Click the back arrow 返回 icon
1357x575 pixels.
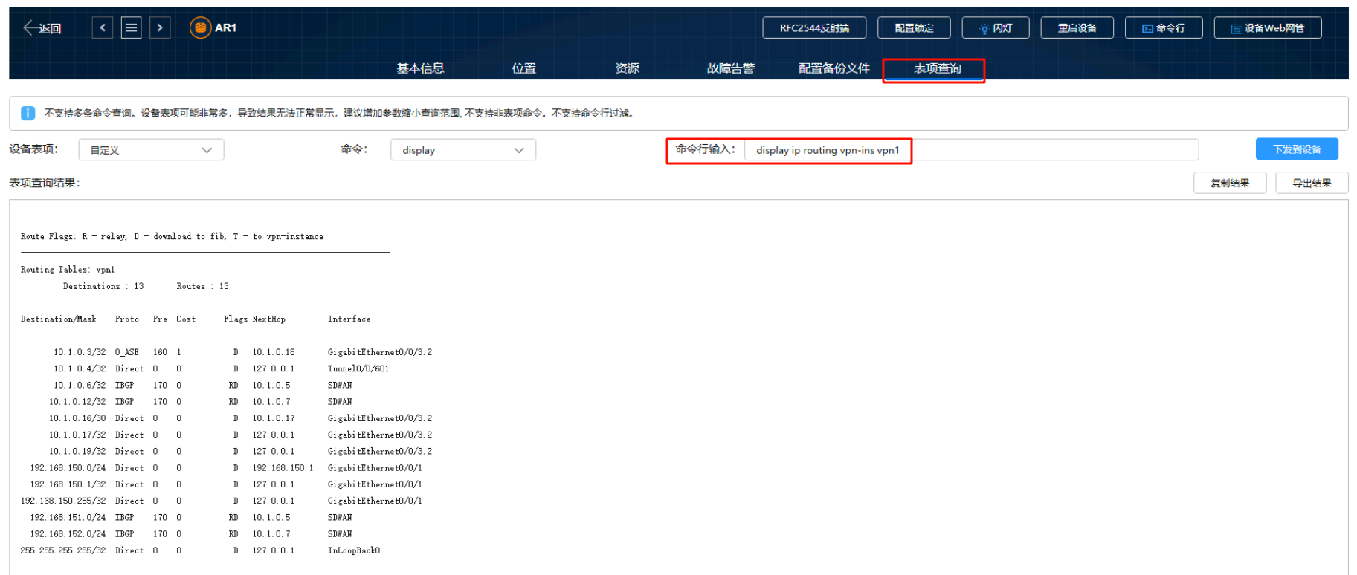[31, 28]
